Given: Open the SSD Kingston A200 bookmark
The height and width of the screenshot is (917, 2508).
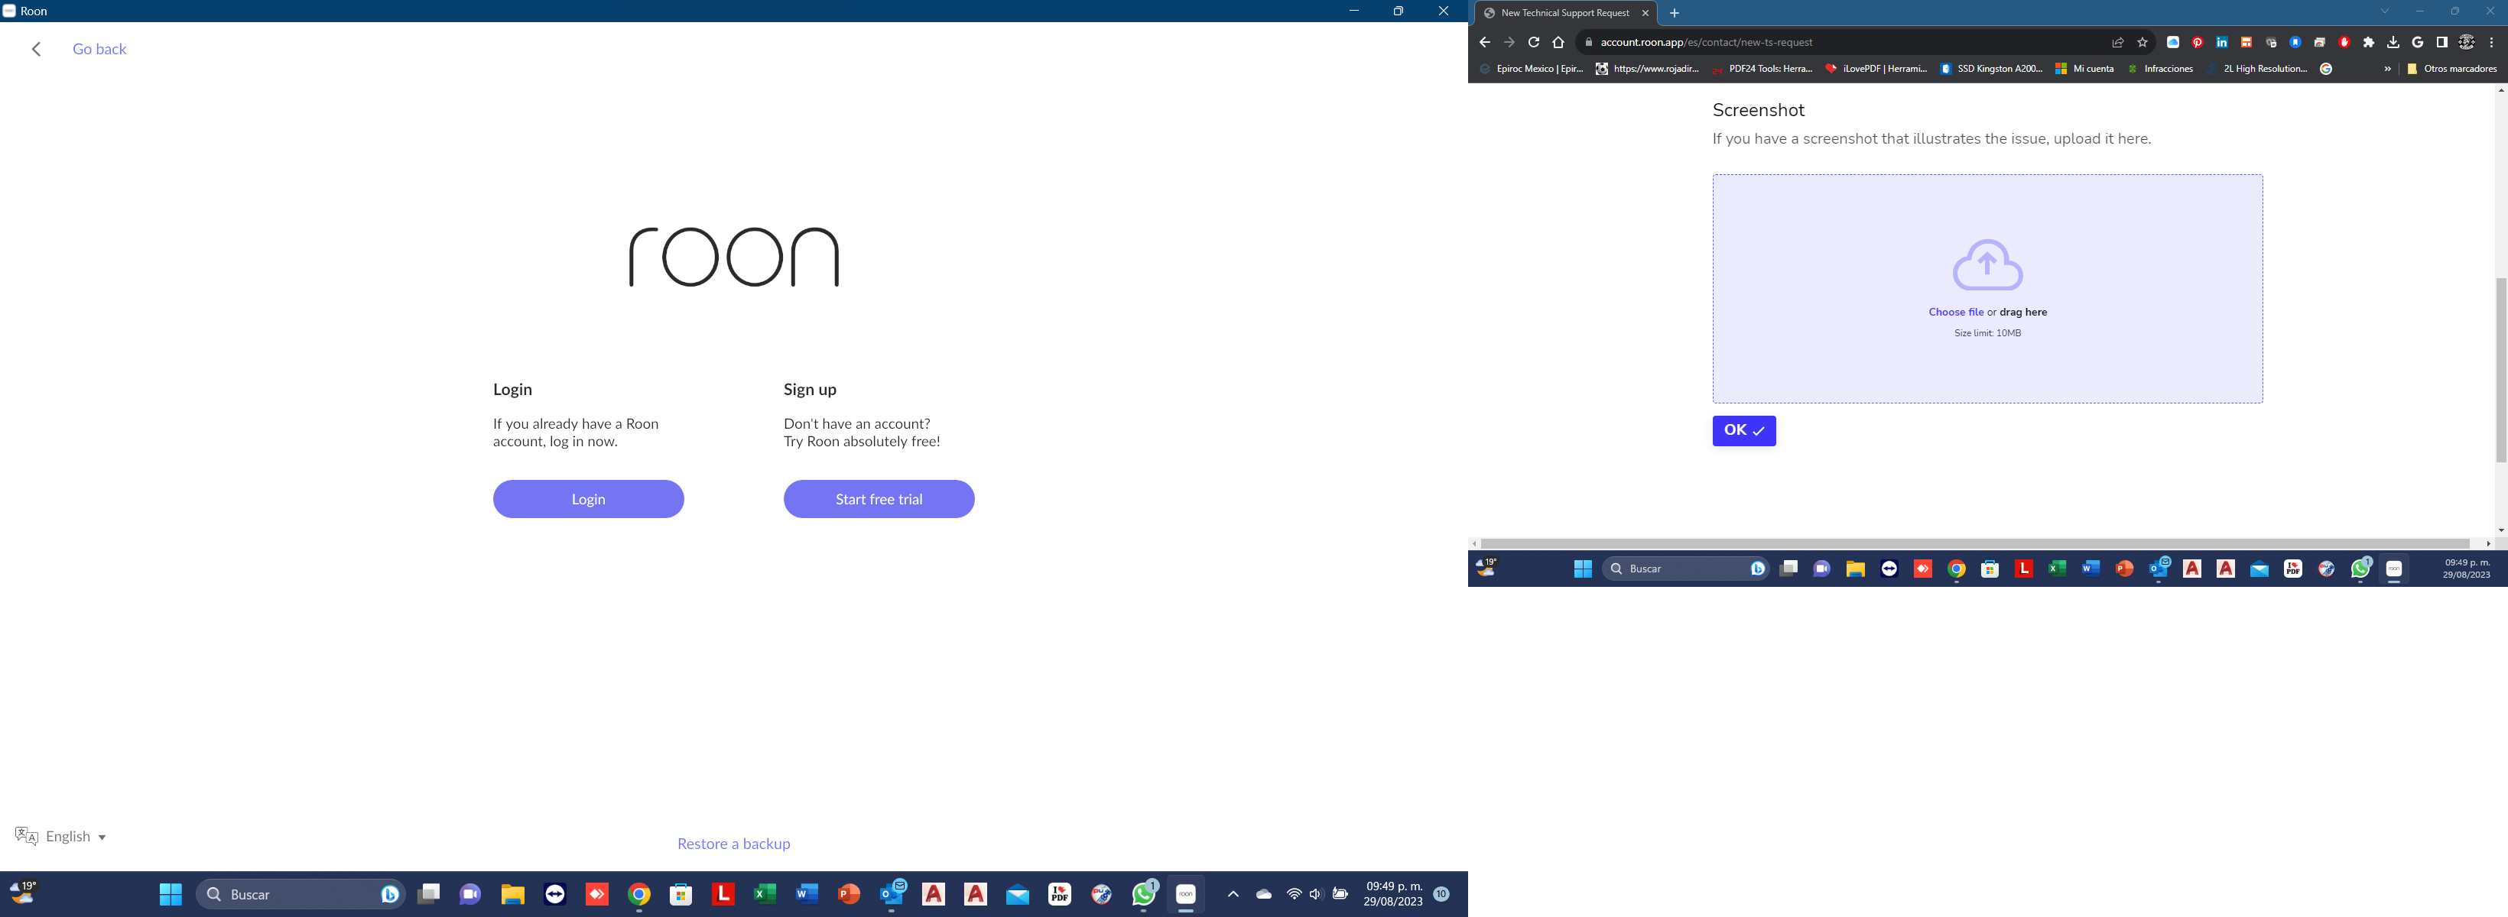Looking at the screenshot, I should coord(1991,68).
